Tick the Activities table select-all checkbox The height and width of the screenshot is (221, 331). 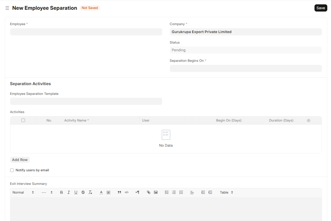point(23,120)
